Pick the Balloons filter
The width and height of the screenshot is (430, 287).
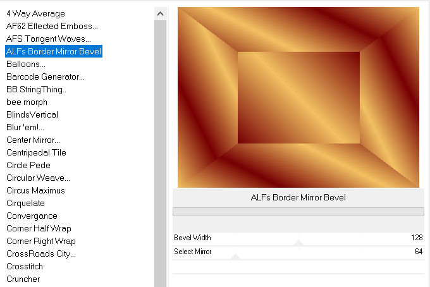click(x=26, y=64)
